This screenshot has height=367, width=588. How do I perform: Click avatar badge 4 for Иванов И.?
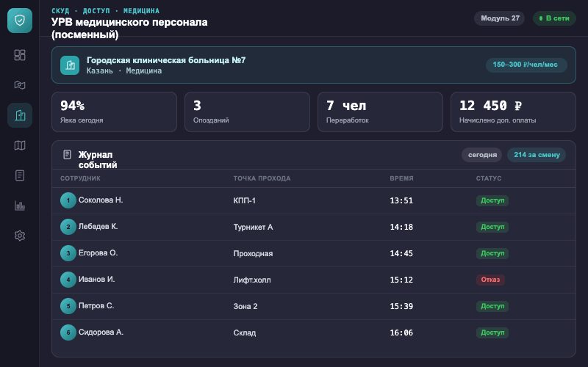(x=68, y=280)
